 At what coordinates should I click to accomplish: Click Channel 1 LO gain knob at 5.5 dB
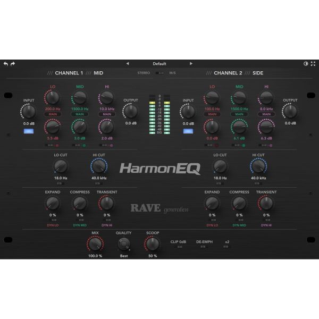53,127
